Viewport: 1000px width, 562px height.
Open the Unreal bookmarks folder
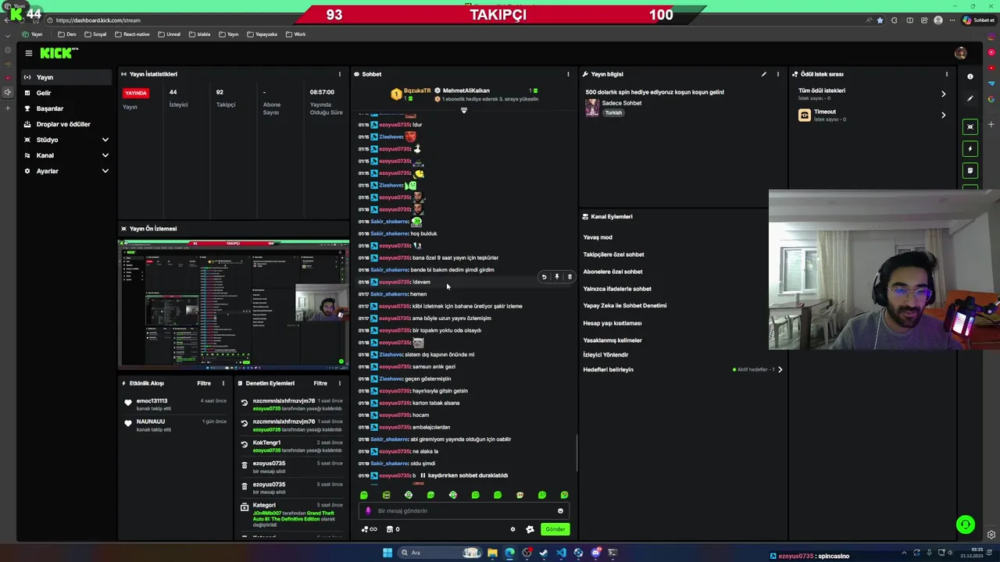pos(168,34)
